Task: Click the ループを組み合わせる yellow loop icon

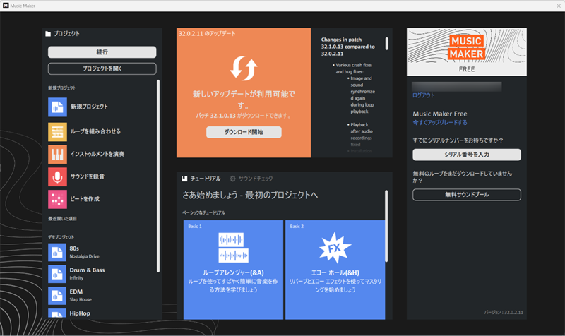Action: tap(57, 131)
